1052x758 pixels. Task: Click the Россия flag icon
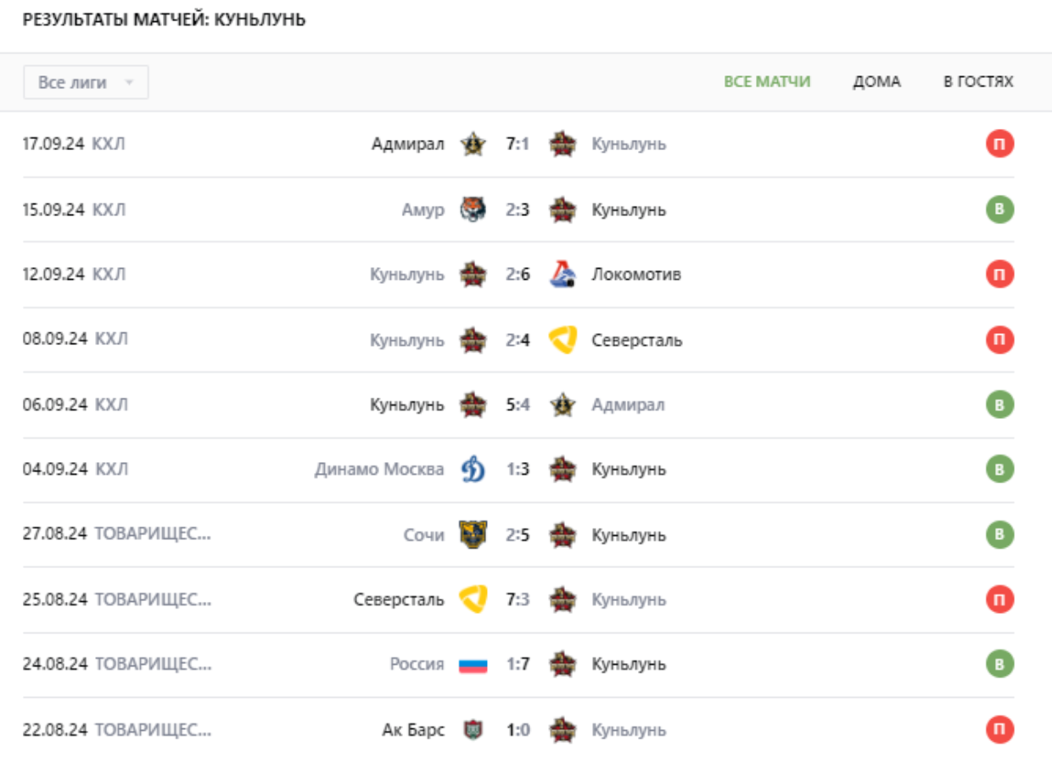(473, 665)
